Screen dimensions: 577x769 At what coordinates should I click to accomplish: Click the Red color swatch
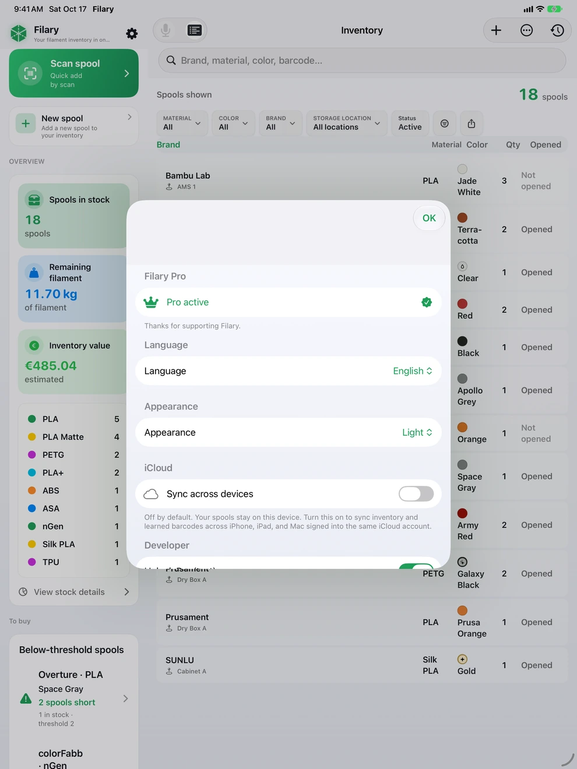[462, 304]
